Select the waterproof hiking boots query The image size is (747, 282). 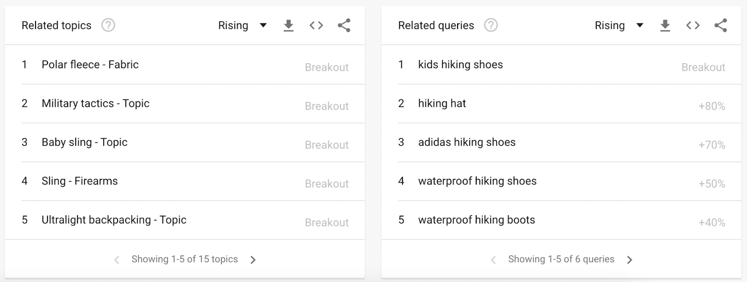(x=477, y=220)
